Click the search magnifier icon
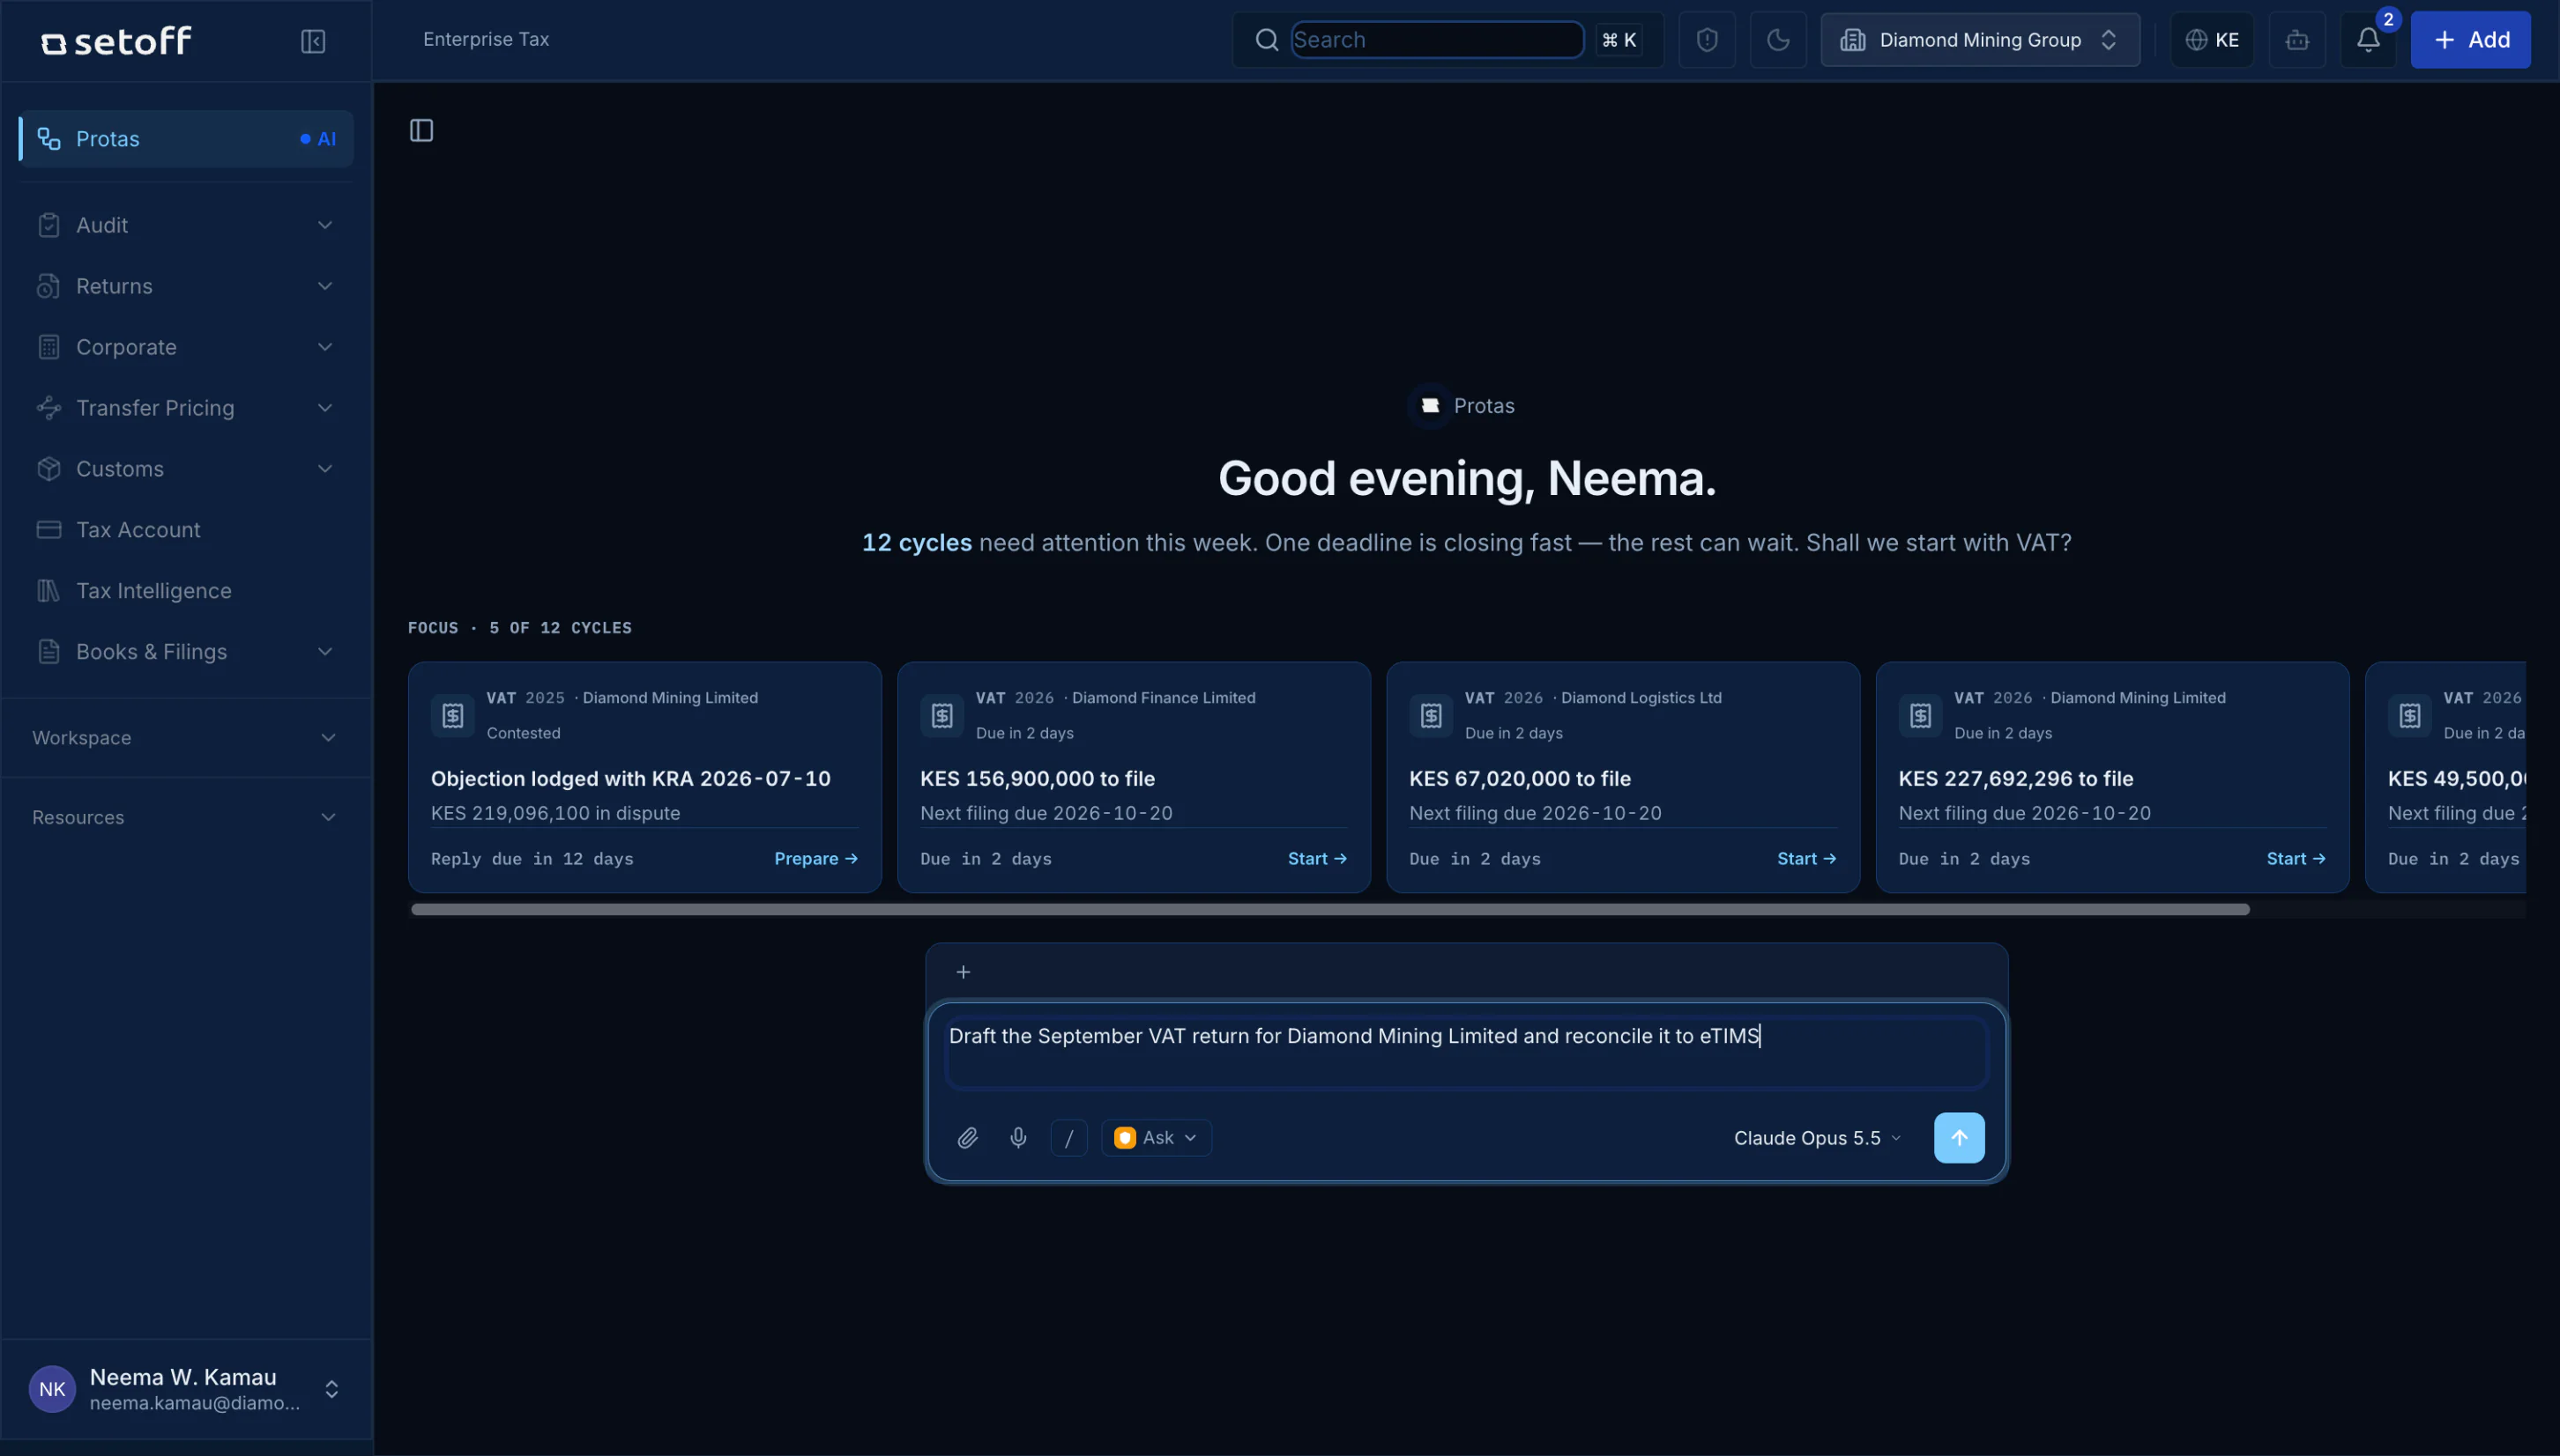Viewport: 2560px width, 1456px height. tap(1266, 40)
